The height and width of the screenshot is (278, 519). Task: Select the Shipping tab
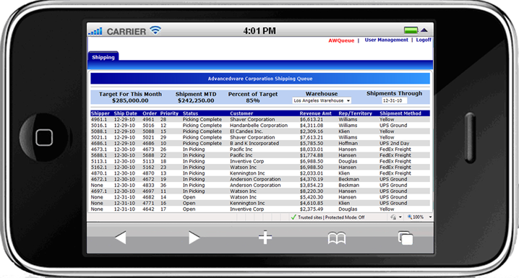click(x=103, y=57)
